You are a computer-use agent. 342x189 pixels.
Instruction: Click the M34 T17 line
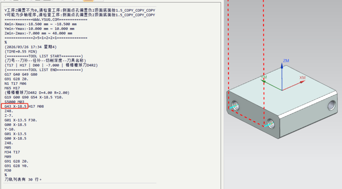(12, 152)
